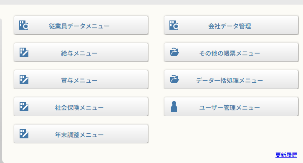Click the building-gear icon beside 従業員データメニュー
Screen dimensions: 303x163
24,25
